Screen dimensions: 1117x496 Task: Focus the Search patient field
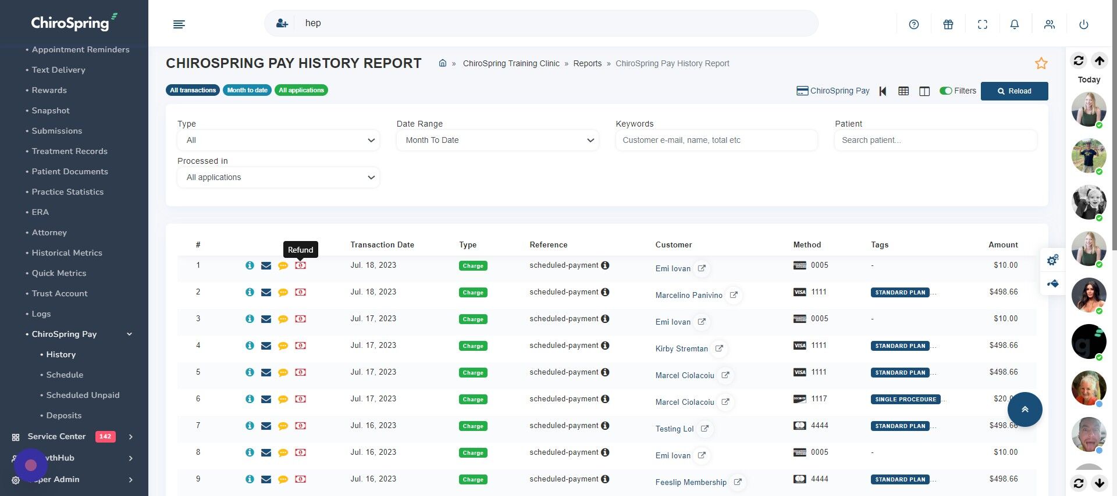tap(935, 141)
